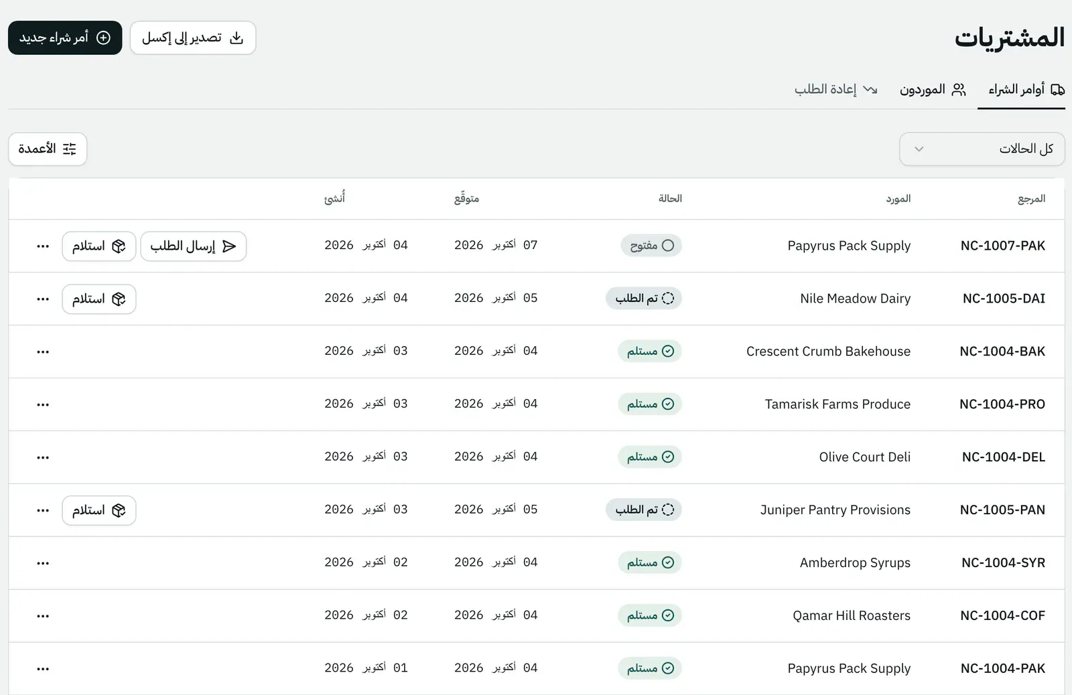Viewport: 1072px width, 695px height.
Task: Click the أُنشئ column header
Action: click(334, 199)
